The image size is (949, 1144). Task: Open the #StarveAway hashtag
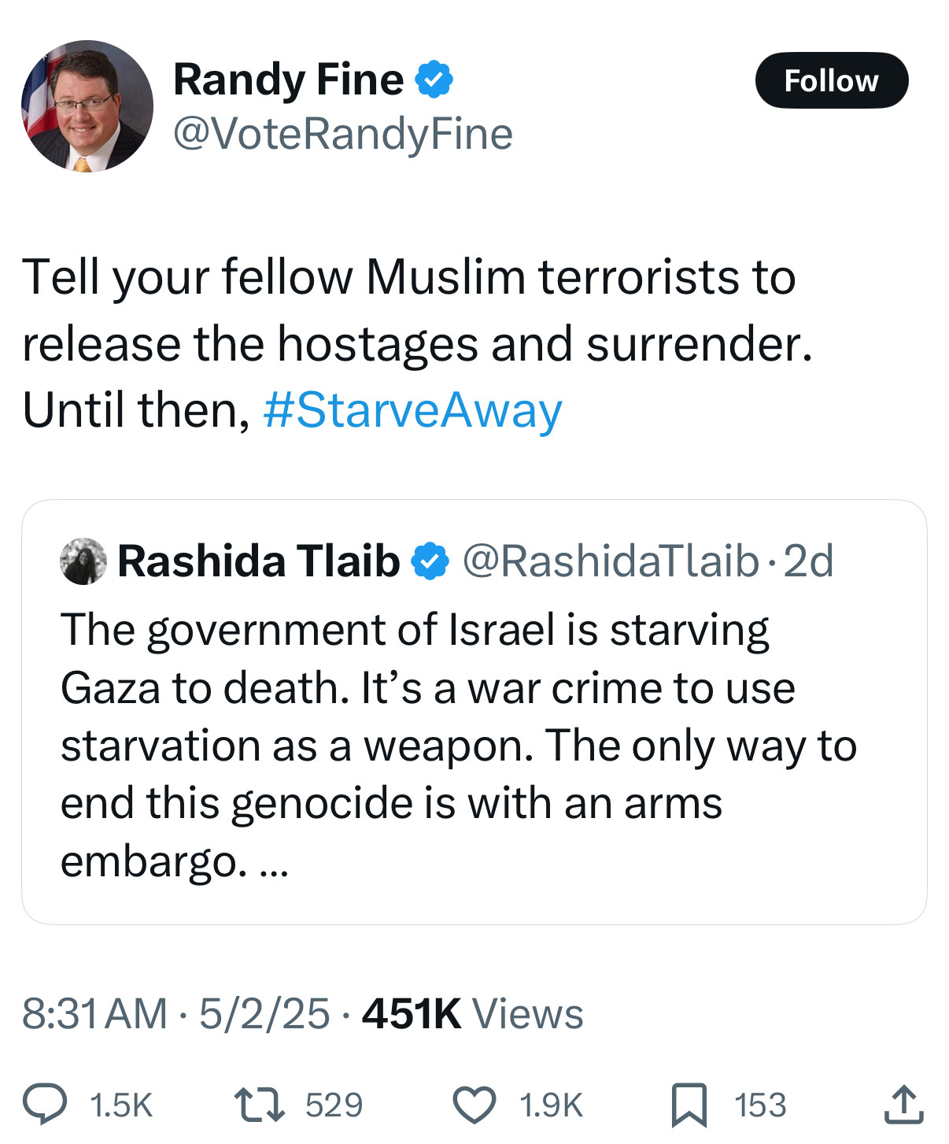coord(413,411)
